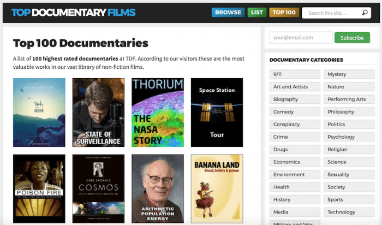
Task: Select the Psychology category
Action: pyautogui.click(x=349, y=137)
